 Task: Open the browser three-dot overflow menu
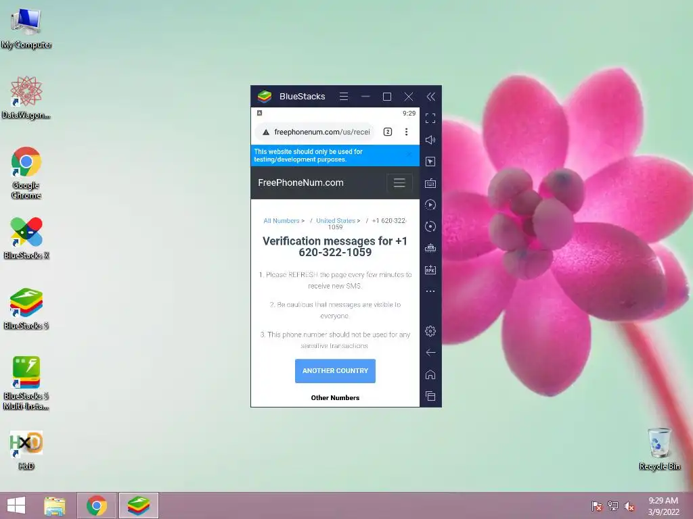click(x=406, y=132)
